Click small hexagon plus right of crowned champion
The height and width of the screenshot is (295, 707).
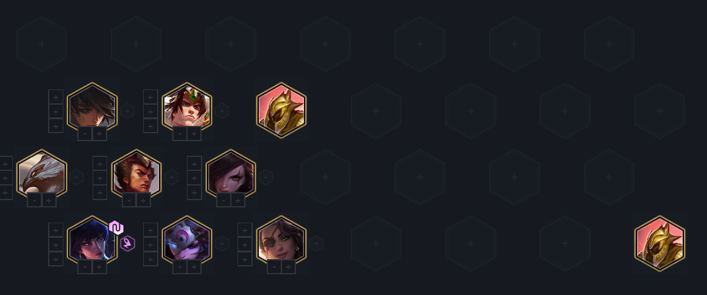(x=222, y=111)
